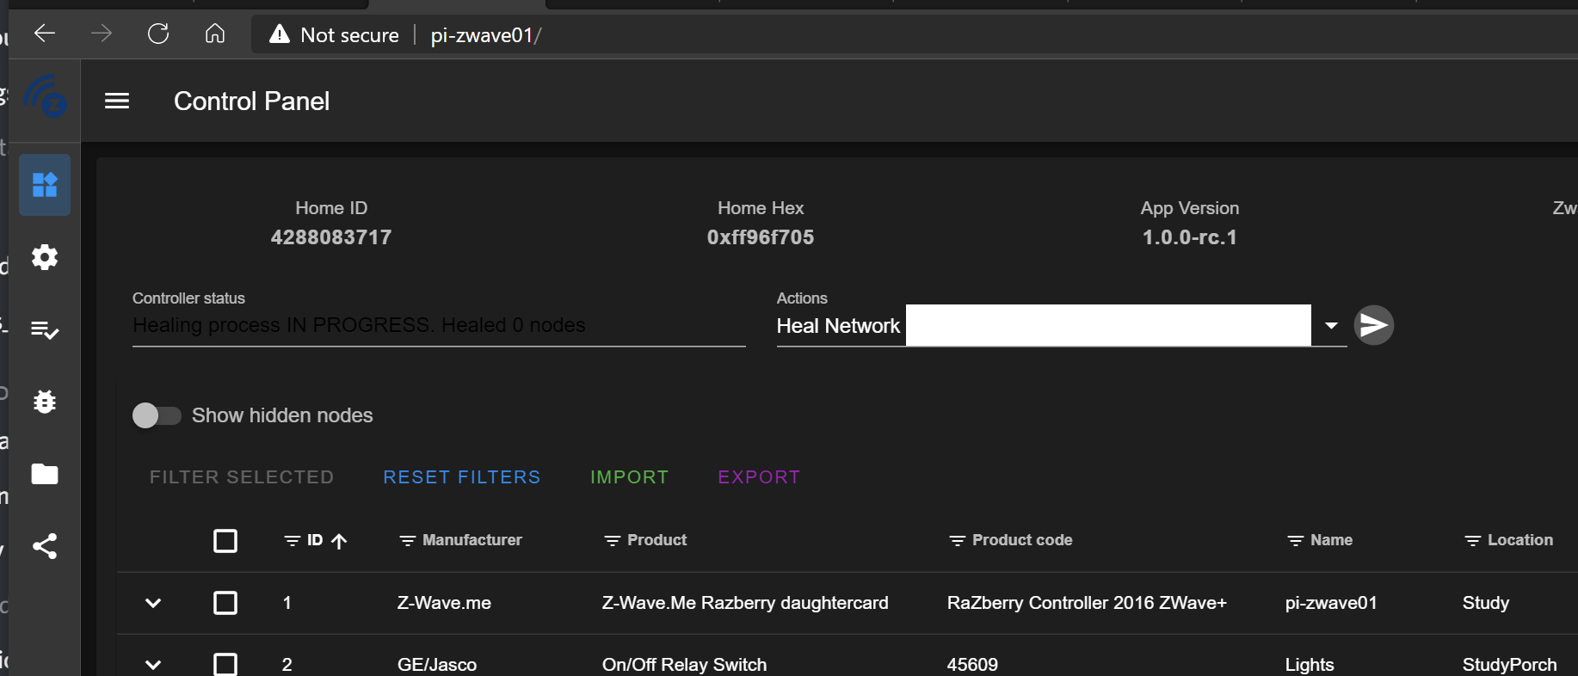
Task: Open the Product code column filter icon
Action: click(x=958, y=541)
